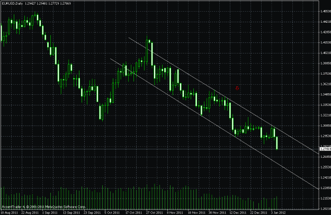Click the 1.3221 price scale label

326,115
